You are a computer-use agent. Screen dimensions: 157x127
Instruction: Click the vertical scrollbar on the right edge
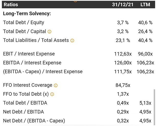coord(154,107)
